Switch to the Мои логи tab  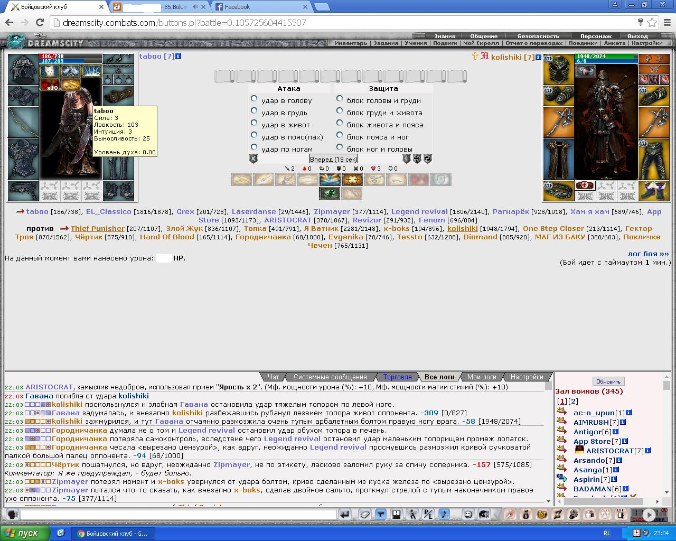pos(482,377)
